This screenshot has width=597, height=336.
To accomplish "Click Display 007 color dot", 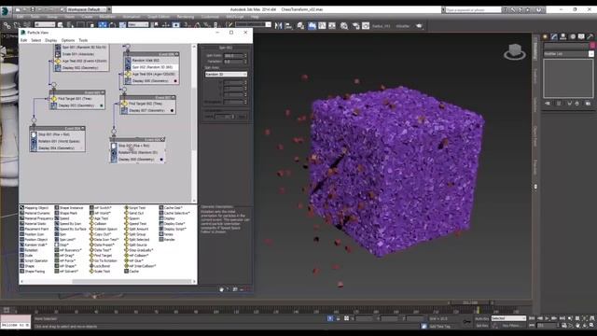I will coord(172,110).
